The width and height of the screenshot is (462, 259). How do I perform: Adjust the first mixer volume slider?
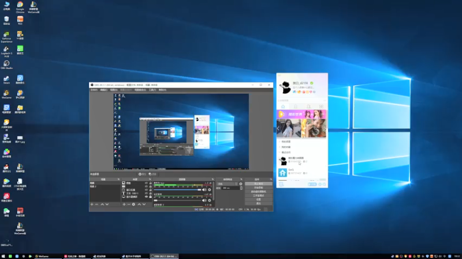[x=177, y=190]
